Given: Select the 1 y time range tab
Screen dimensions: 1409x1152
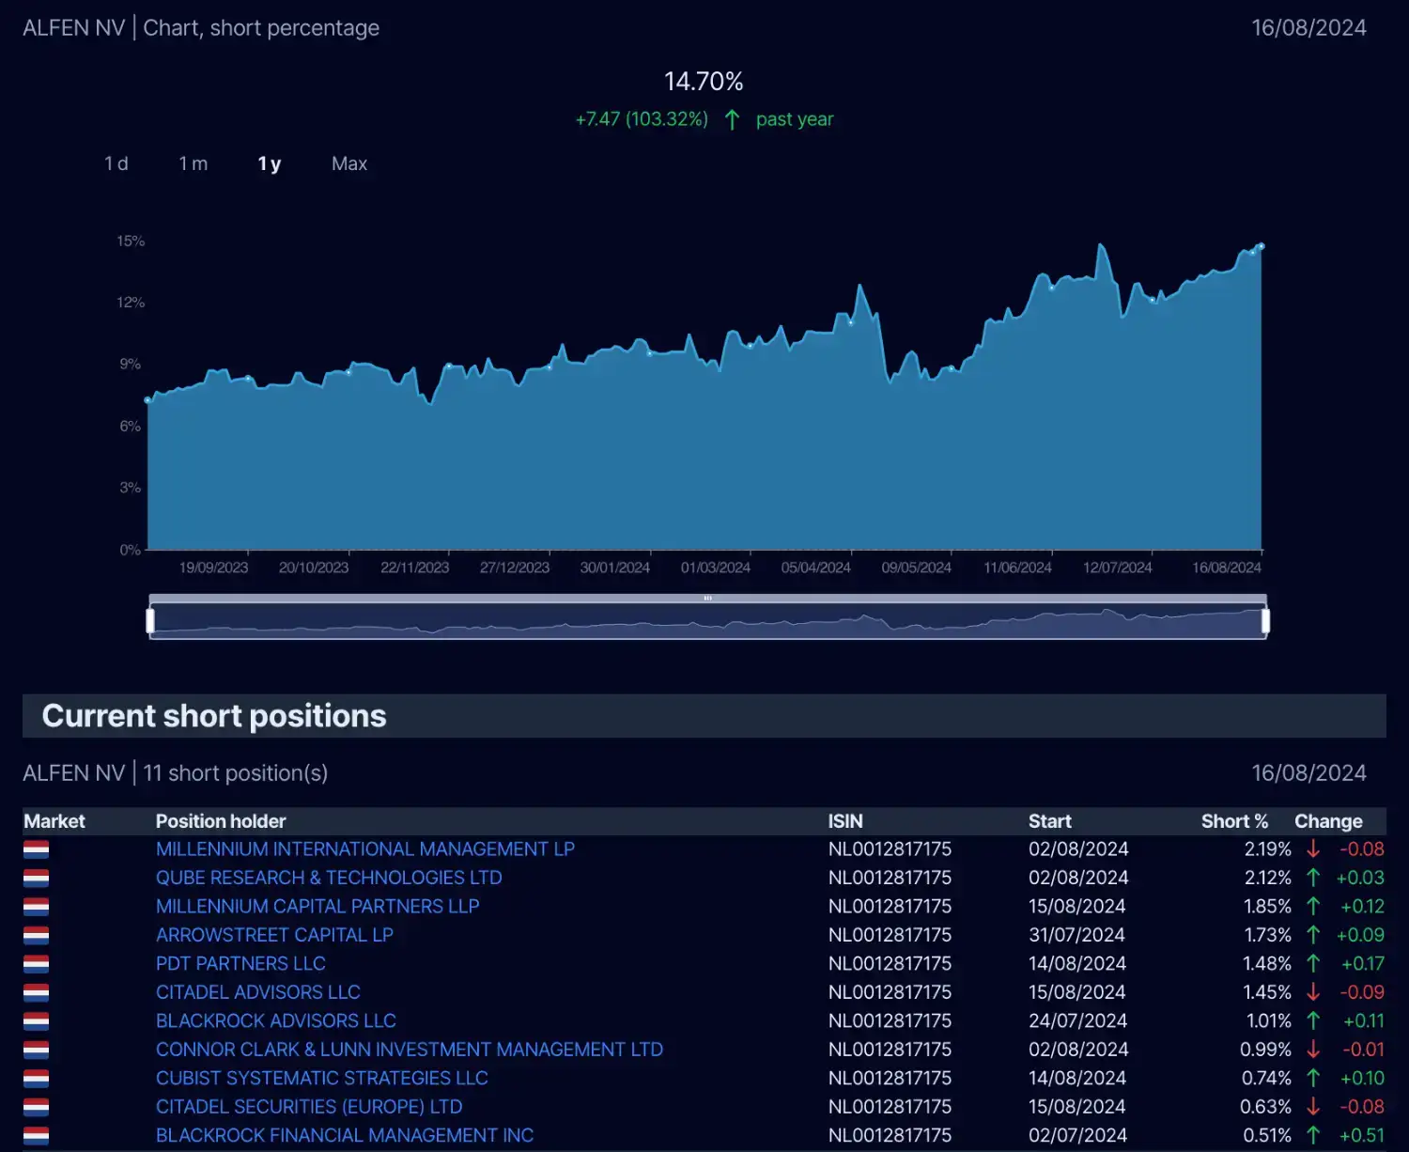Looking at the screenshot, I should pos(270,163).
